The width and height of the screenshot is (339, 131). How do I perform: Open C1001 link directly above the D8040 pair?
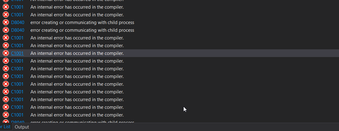tap(17, 15)
